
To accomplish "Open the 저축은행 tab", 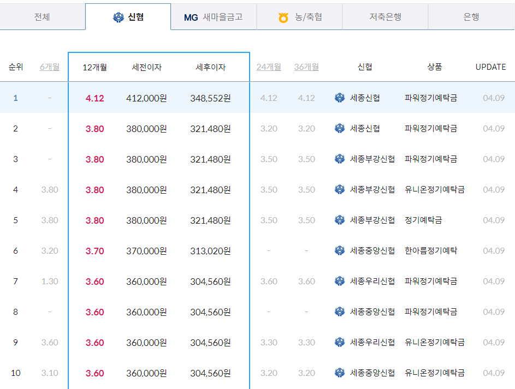I will [x=385, y=17].
